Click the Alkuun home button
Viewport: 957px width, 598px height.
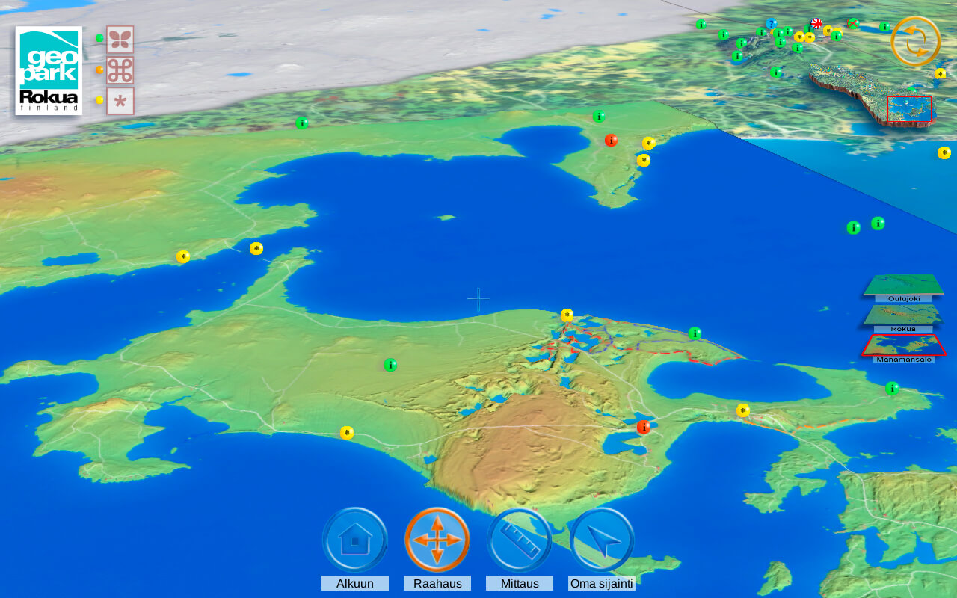point(355,540)
